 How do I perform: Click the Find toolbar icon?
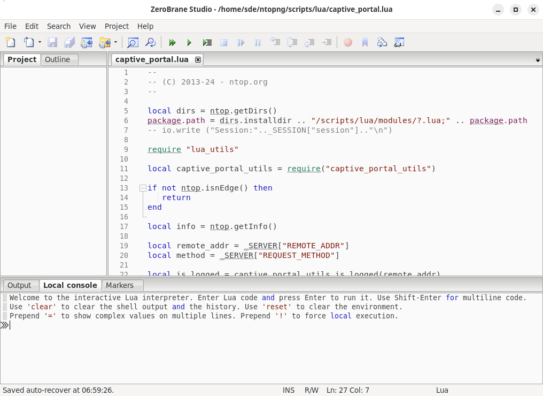point(133,42)
